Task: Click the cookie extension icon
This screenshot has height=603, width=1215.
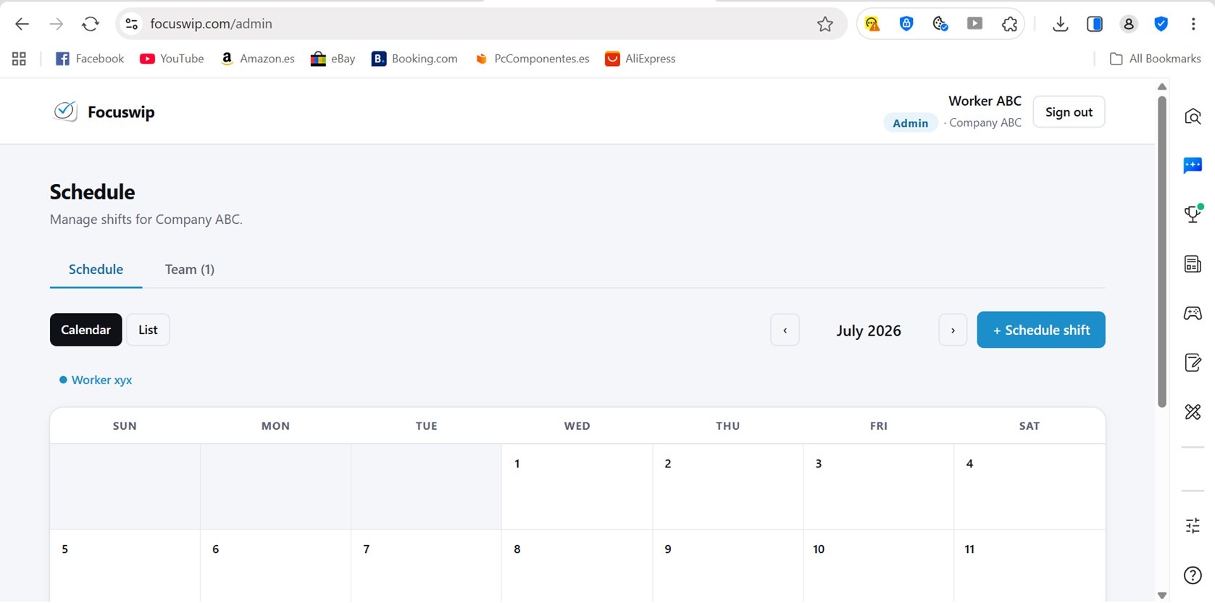Action: 940,24
